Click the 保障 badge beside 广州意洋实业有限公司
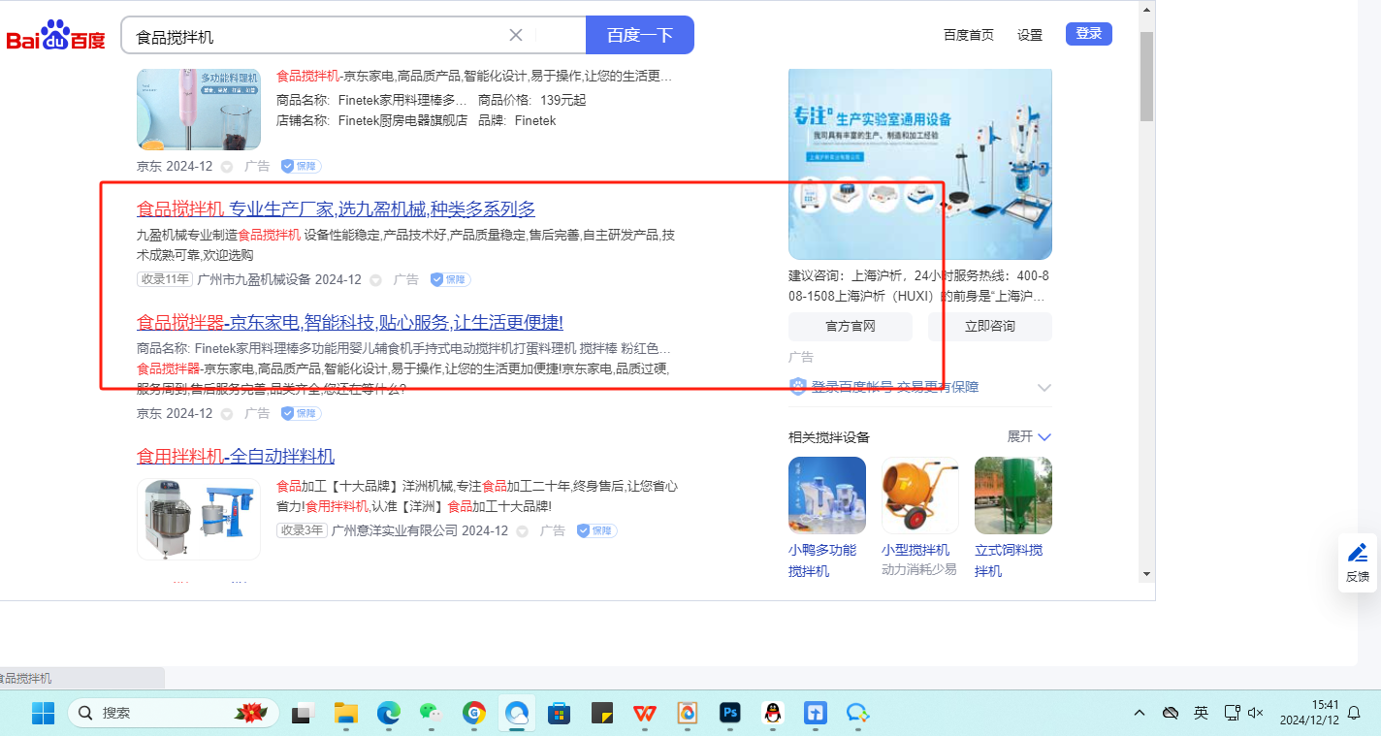Image resolution: width=1381 pixels, height=736 pixels. tap(596, 530)
